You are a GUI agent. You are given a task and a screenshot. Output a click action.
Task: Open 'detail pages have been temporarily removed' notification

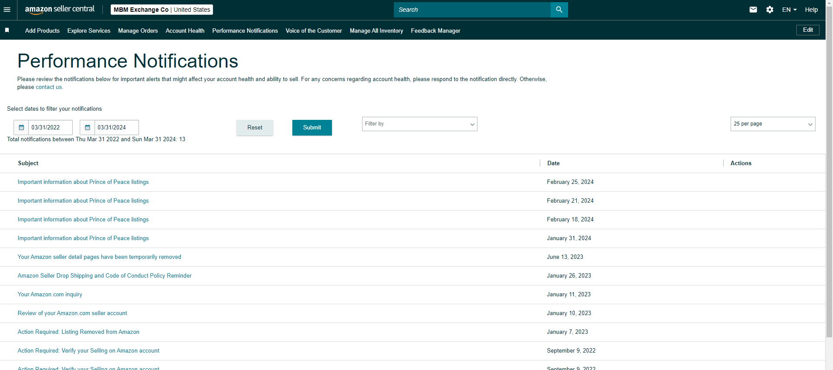point(99,257)
